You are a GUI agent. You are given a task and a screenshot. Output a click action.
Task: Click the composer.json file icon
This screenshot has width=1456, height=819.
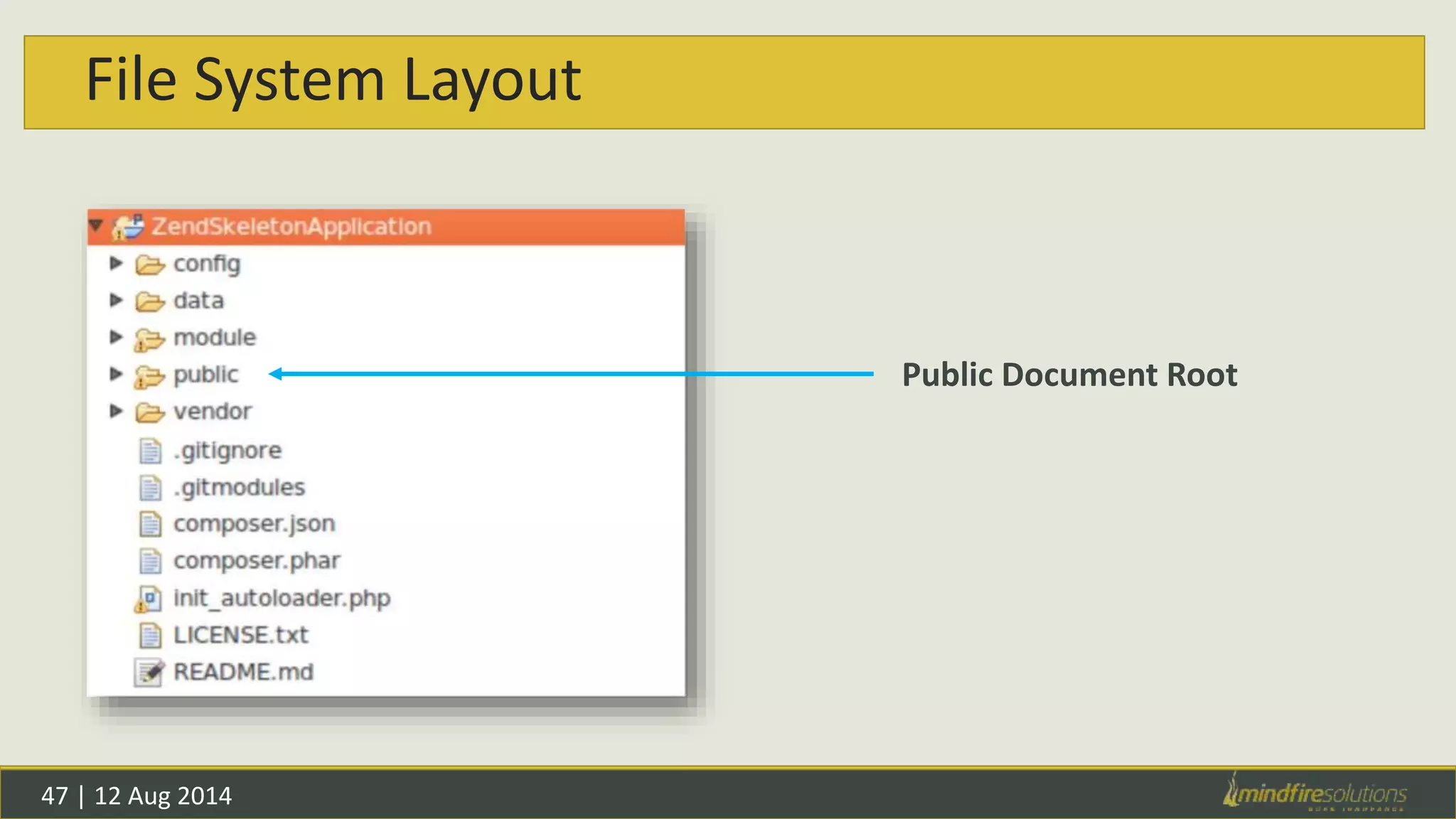150,525
